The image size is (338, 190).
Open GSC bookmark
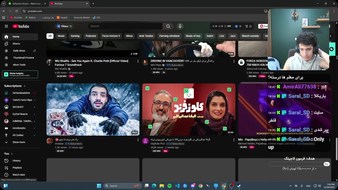[x=97, y=18]
